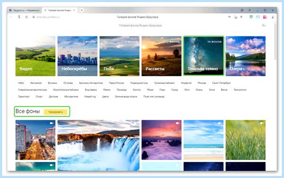Image resolution: width=284 pixels, height=178 pixels.
Task: Open the Видео backgrounds album
Action: 35,56
